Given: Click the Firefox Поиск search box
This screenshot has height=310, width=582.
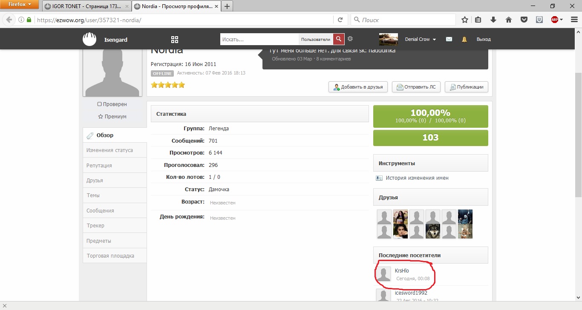Looking at the screenshot, I should (x=403, y=20).
